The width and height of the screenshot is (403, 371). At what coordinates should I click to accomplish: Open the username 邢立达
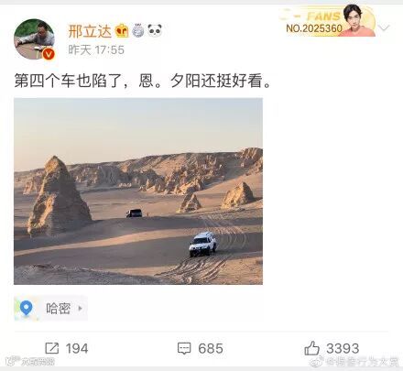point(90,31)
